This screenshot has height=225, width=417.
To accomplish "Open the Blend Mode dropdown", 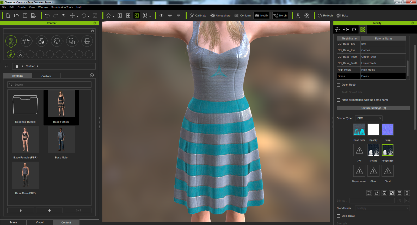I will (x=382, y=208).
